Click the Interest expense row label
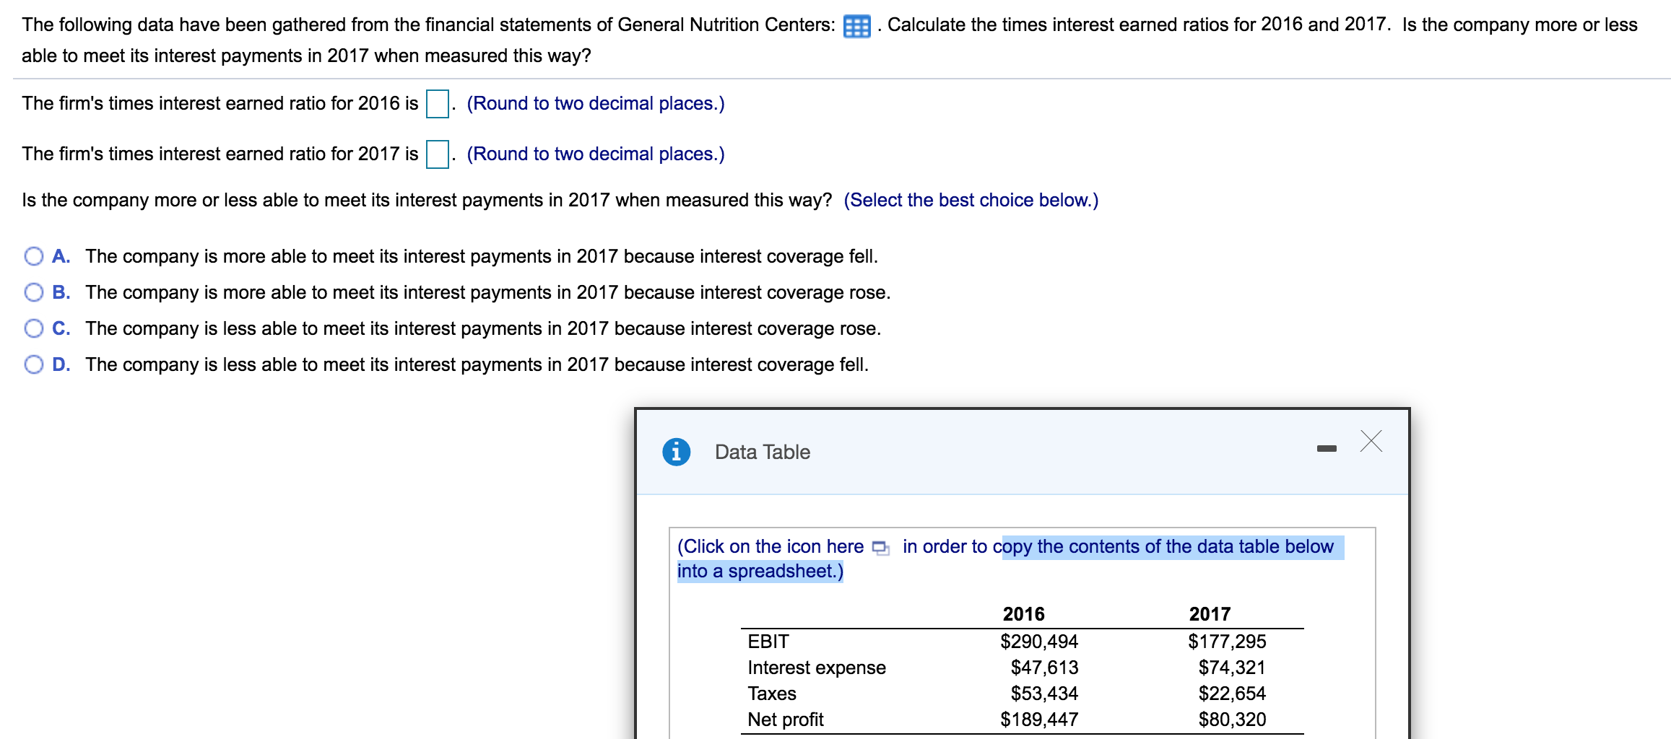This screenshot has width=1671, height=739. tap(816, 667)
